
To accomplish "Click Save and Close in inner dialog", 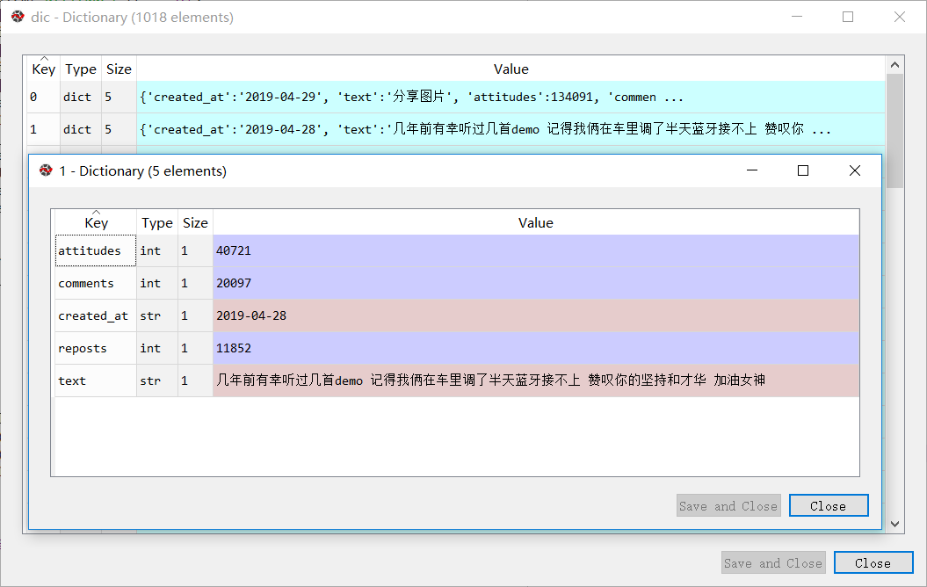I will [x=728, y=505].
